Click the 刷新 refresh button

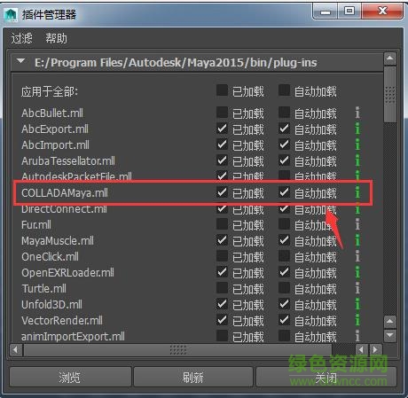pyautogui.click(x=193, y=377)
